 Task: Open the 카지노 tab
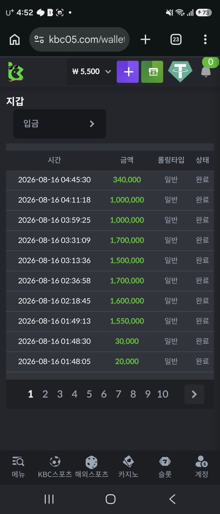coord(128,466)
